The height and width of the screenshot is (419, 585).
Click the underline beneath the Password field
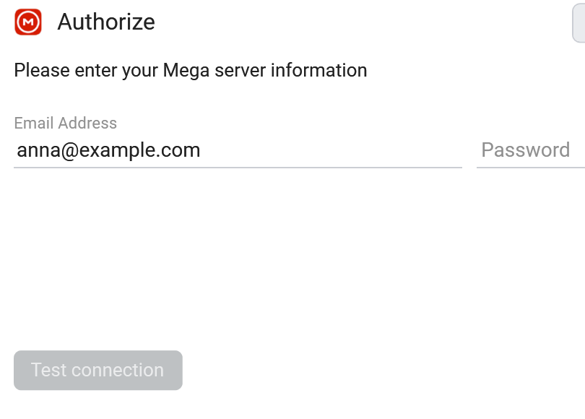coord(531,168)
